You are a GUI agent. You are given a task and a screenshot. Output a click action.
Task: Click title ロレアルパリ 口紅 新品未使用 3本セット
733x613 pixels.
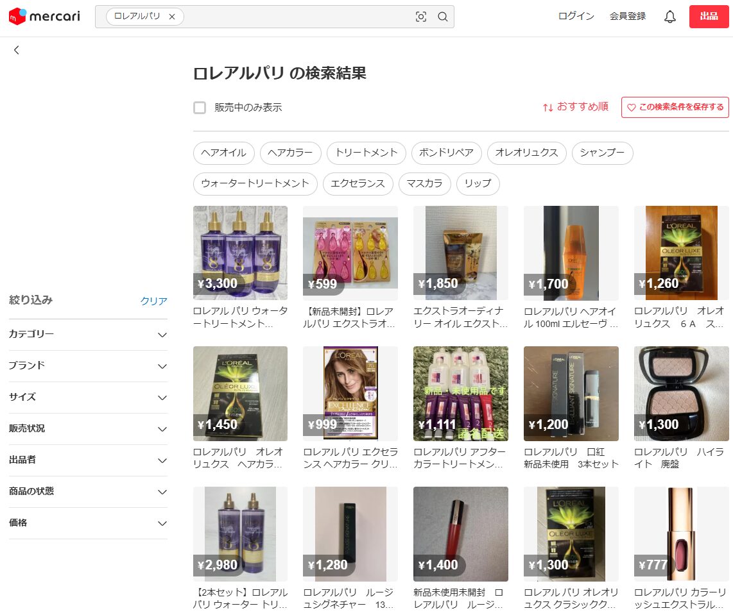pyautogui.click(x=571, y=458)
